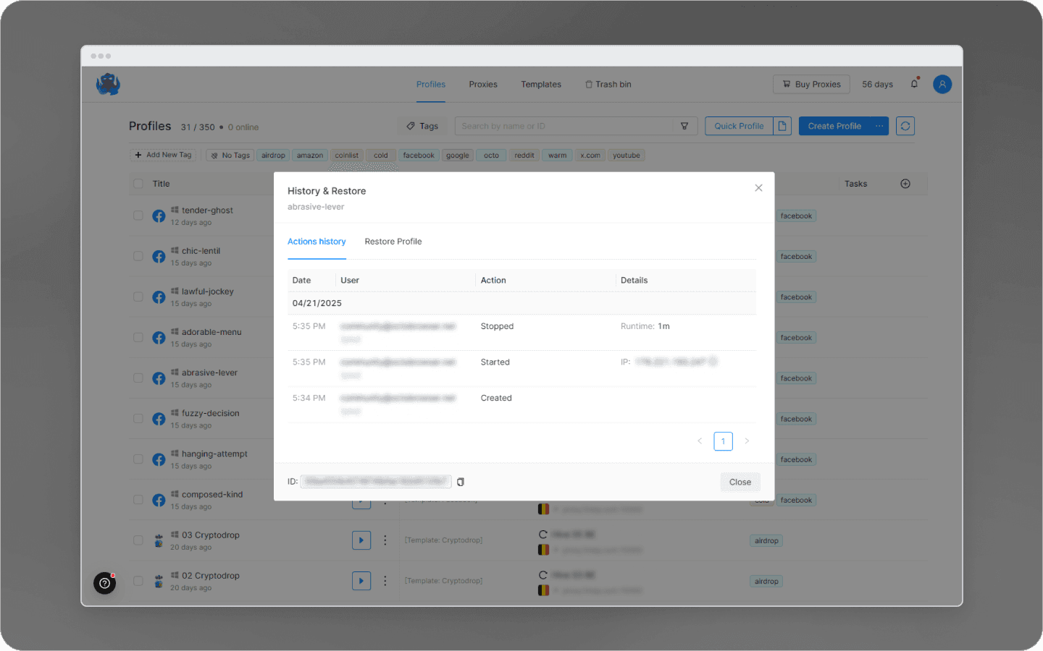Click the airdrop tag on 03 Cryptodrop row
The image size is (1043, 651).
pyautogui.click(x=766, y=541)
